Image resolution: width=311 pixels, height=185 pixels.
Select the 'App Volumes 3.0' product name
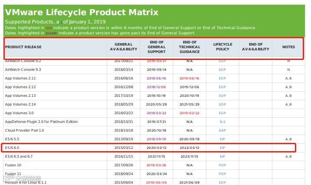[19, 113]
